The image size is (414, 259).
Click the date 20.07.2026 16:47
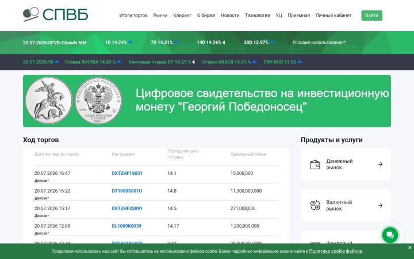52,173
